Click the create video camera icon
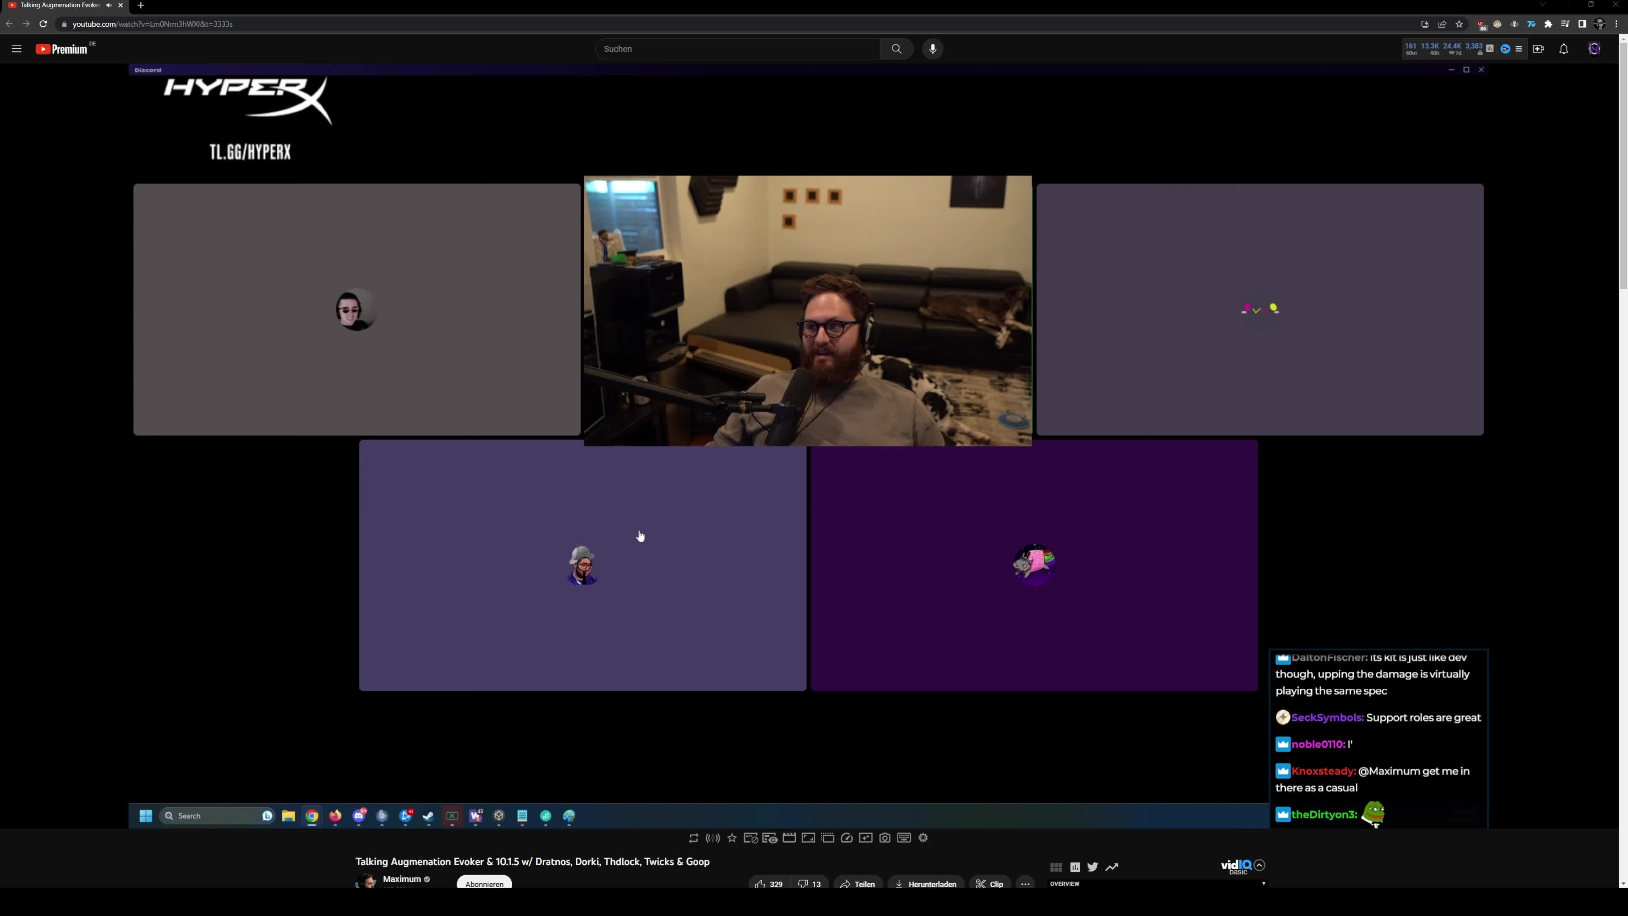Viewport: 1628px width, 916px height. coord(1538,49)
